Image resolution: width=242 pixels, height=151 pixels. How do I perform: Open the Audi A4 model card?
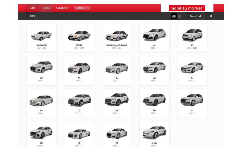[79, 70]
